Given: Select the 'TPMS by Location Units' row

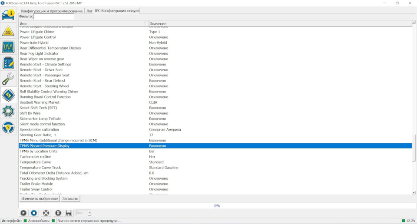Looking at the screenshot, I should [x=215, y=151].
